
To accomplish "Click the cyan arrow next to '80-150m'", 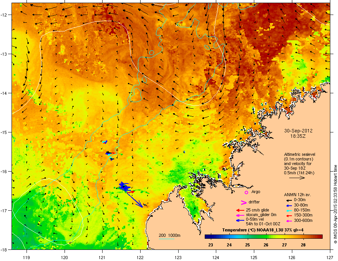I will (x=288, y=211).
